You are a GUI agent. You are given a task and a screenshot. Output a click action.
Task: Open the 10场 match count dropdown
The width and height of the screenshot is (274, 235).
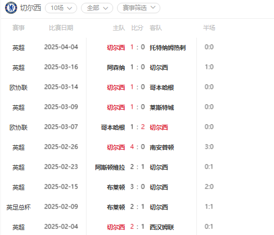61,8
